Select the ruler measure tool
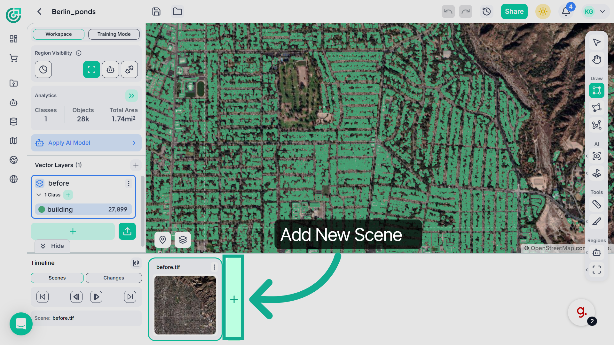The image size is (614, 345). click(597, 204)
